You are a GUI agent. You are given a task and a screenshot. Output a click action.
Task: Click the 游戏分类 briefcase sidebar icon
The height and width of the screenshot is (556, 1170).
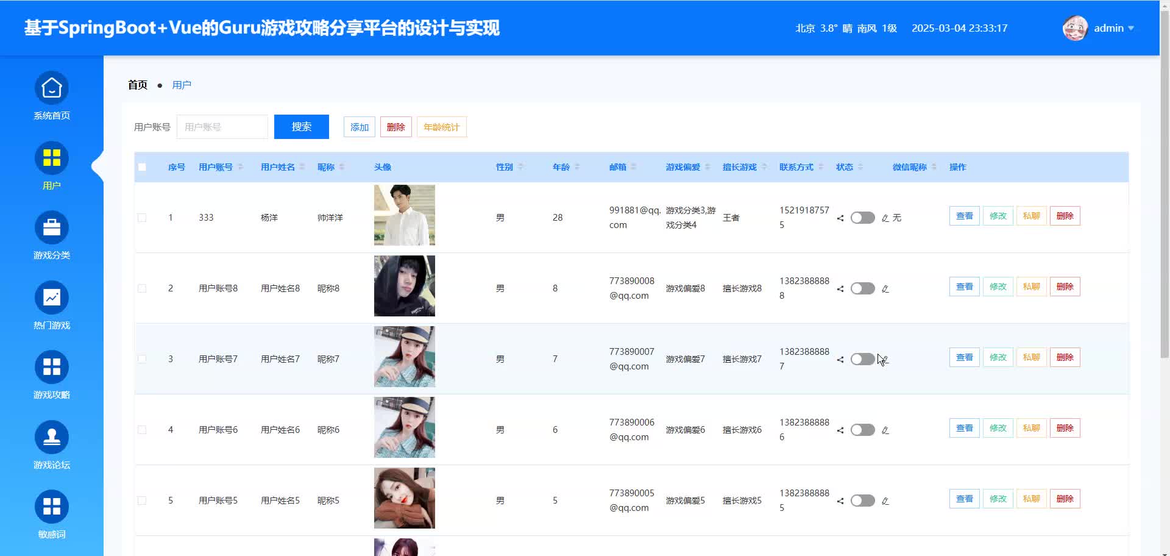[x=52, y=229]
